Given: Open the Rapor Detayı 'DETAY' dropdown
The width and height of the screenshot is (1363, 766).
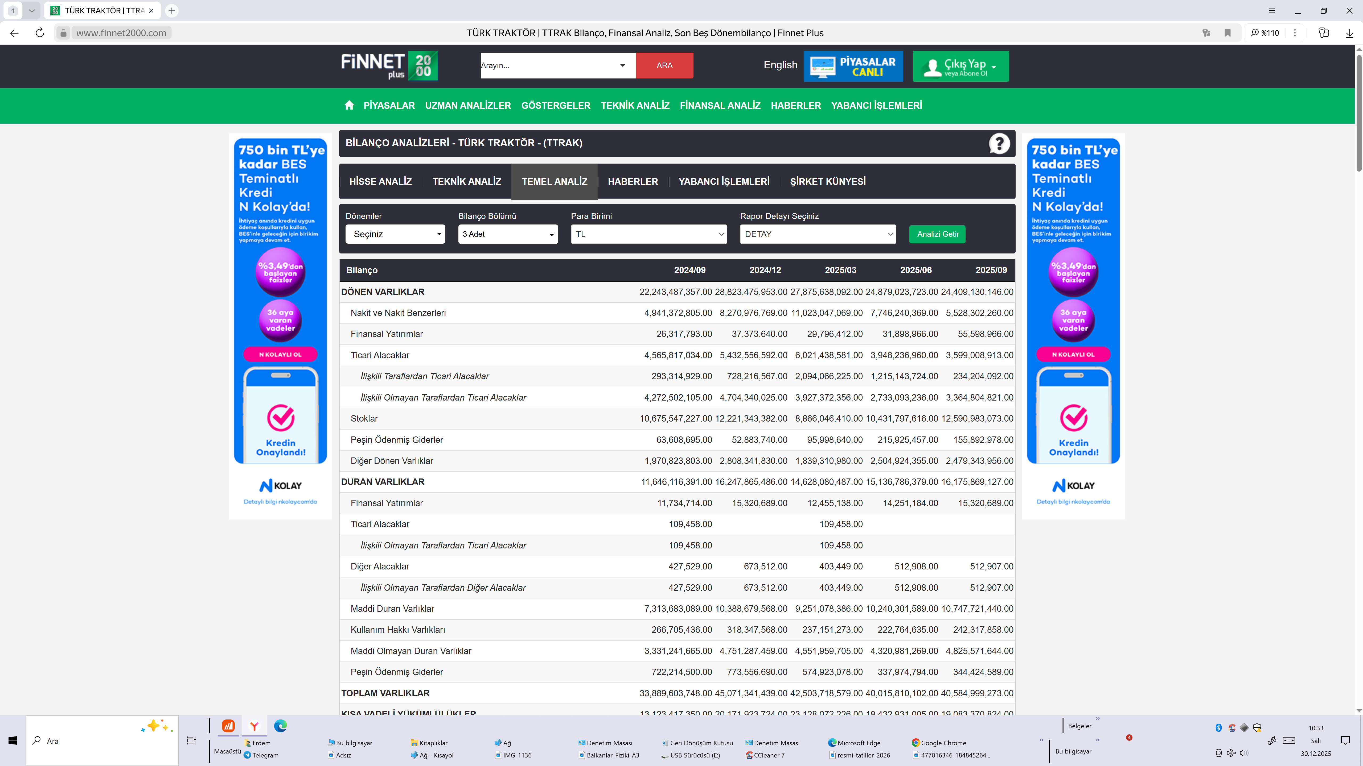Looking at the screenshot, I should pyautogui.click(x=818, y=234).
